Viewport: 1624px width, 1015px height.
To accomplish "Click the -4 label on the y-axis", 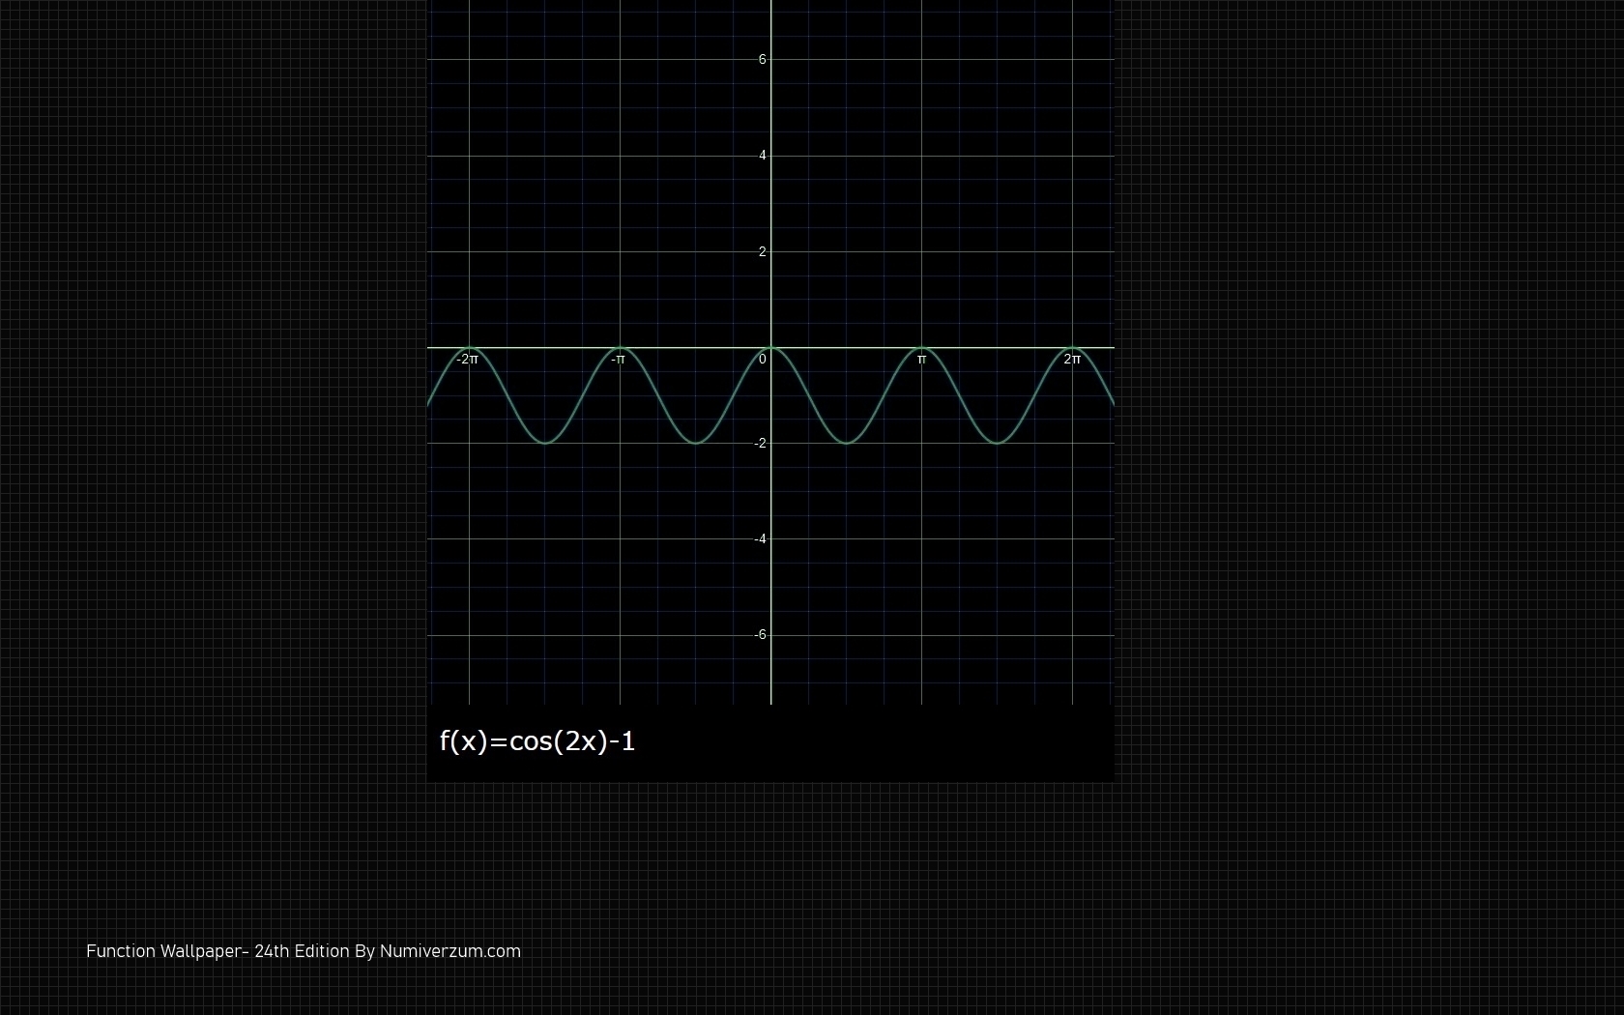I will 760,539.
